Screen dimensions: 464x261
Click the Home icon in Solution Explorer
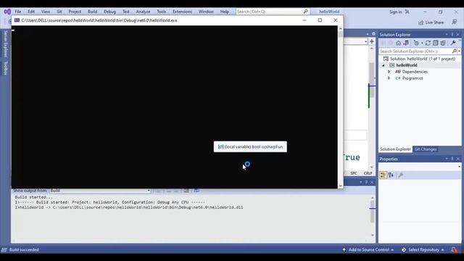398,43
